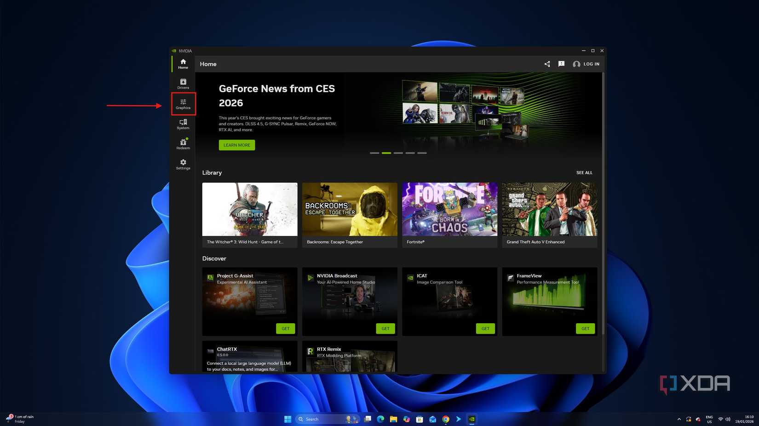Open Grand Theft Auto V Enhanced thumbnail

tap(549, 209)
